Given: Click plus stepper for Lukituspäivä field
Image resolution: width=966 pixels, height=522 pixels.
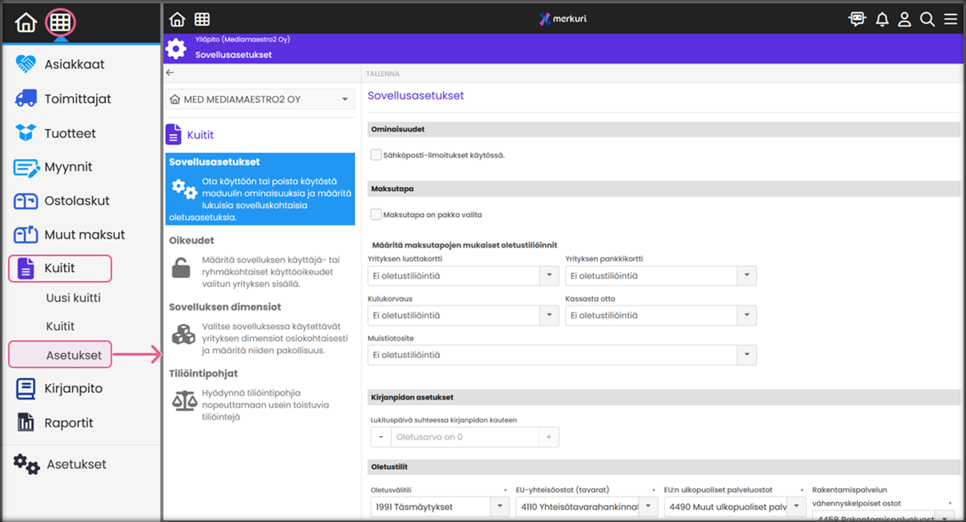Looking at the screenshot, I should tap(548, 437).
